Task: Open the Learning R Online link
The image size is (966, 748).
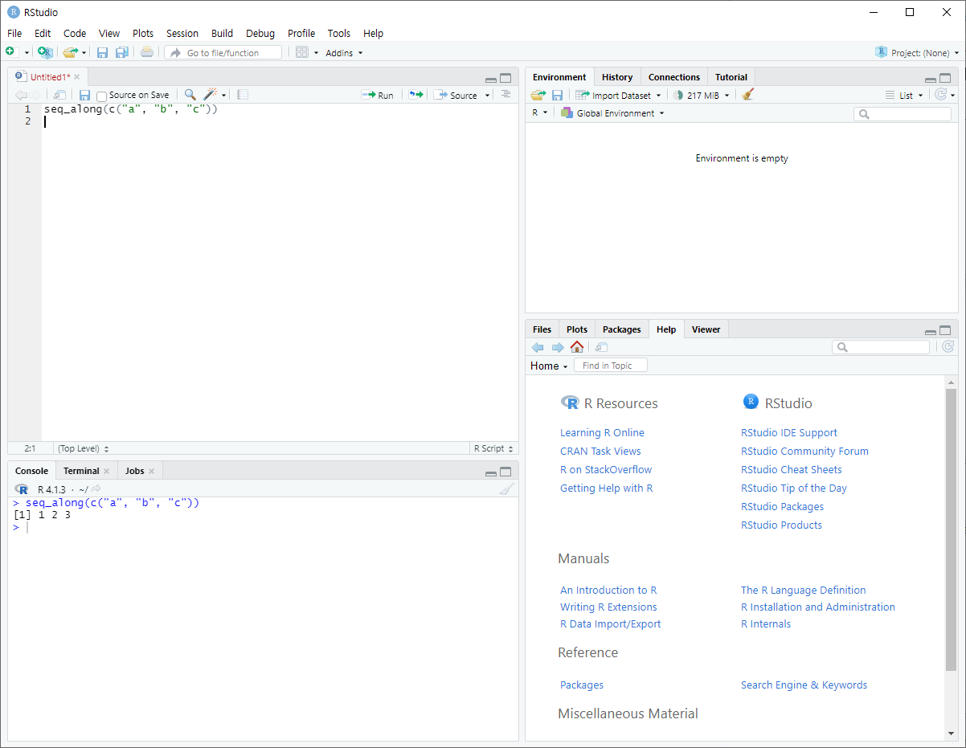Action: (602, 432)
